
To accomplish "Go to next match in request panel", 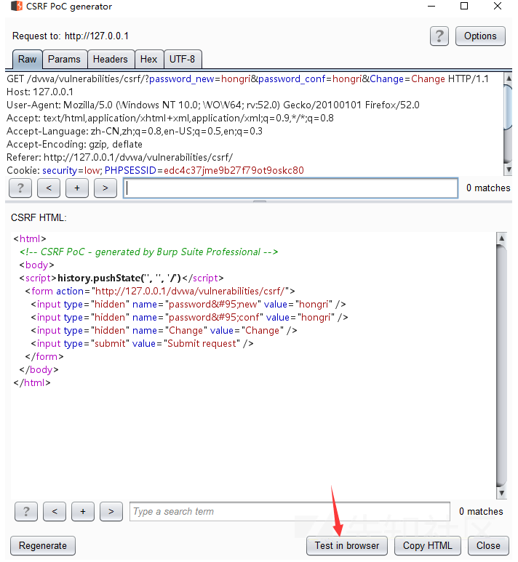I will pos(105,188).
